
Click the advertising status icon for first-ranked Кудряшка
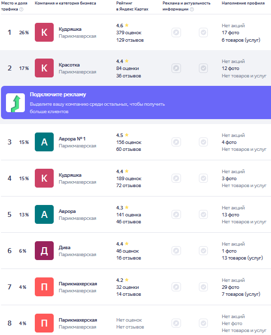pyautogui.click(x=176, y=32)
